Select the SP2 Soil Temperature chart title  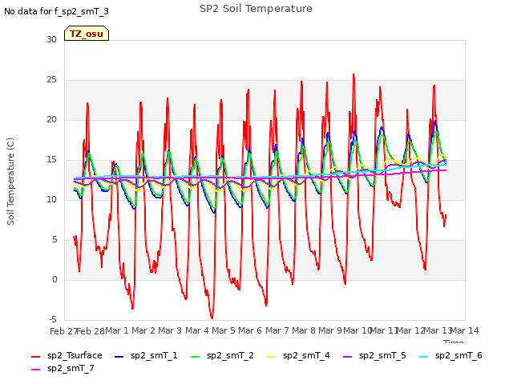pyautogui.click(x=256, y=9)
